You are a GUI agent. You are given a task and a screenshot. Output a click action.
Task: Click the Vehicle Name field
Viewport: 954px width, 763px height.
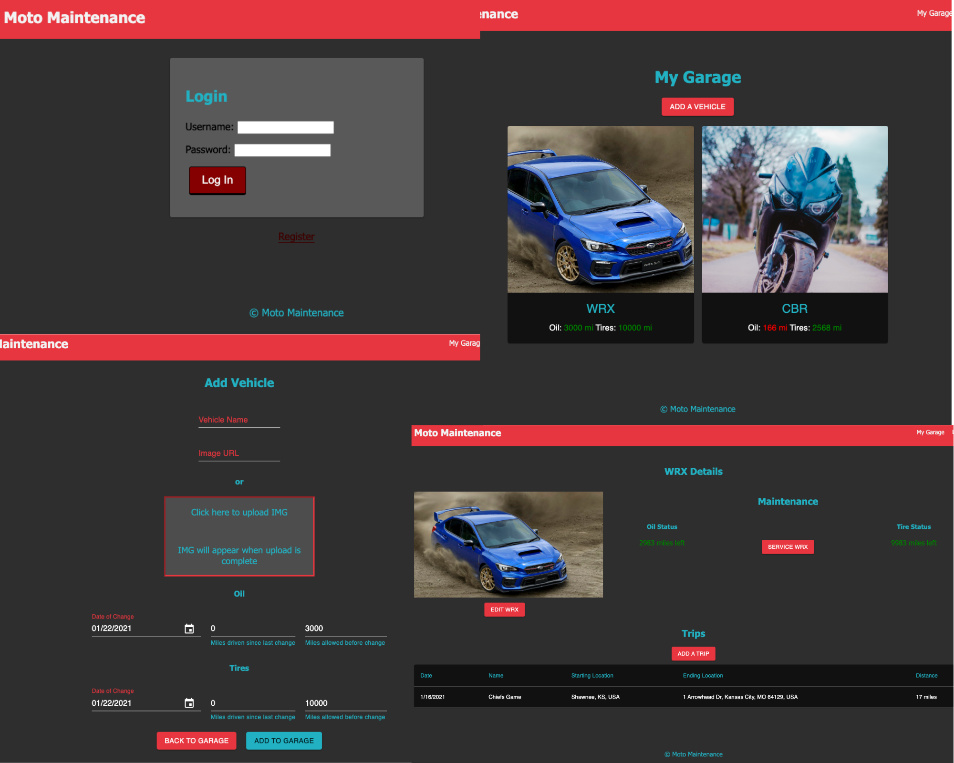coord(239,420)
